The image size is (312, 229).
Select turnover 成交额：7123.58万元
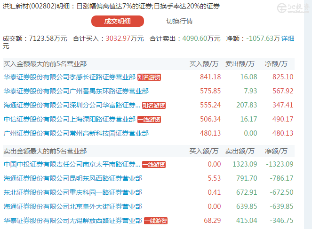tap(35, 38)
